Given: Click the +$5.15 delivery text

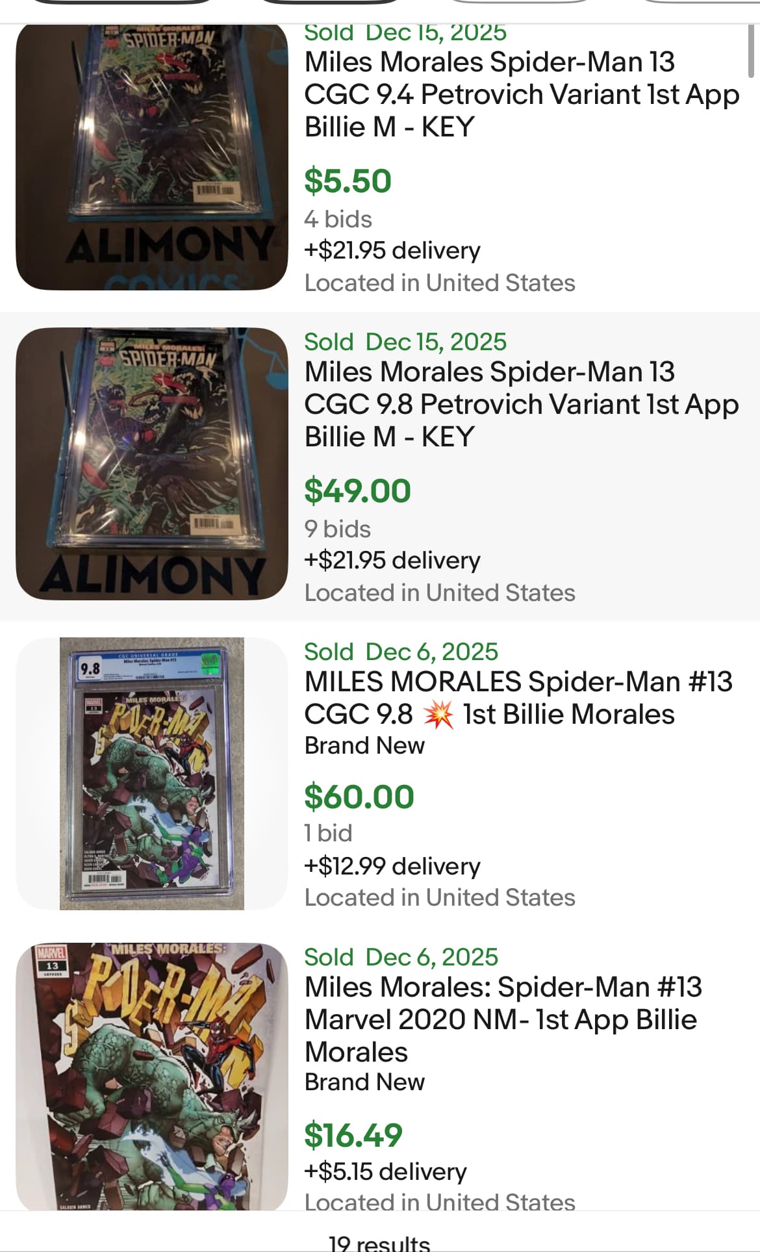Looking at the screenshot, I should (x=385, y=1171).
